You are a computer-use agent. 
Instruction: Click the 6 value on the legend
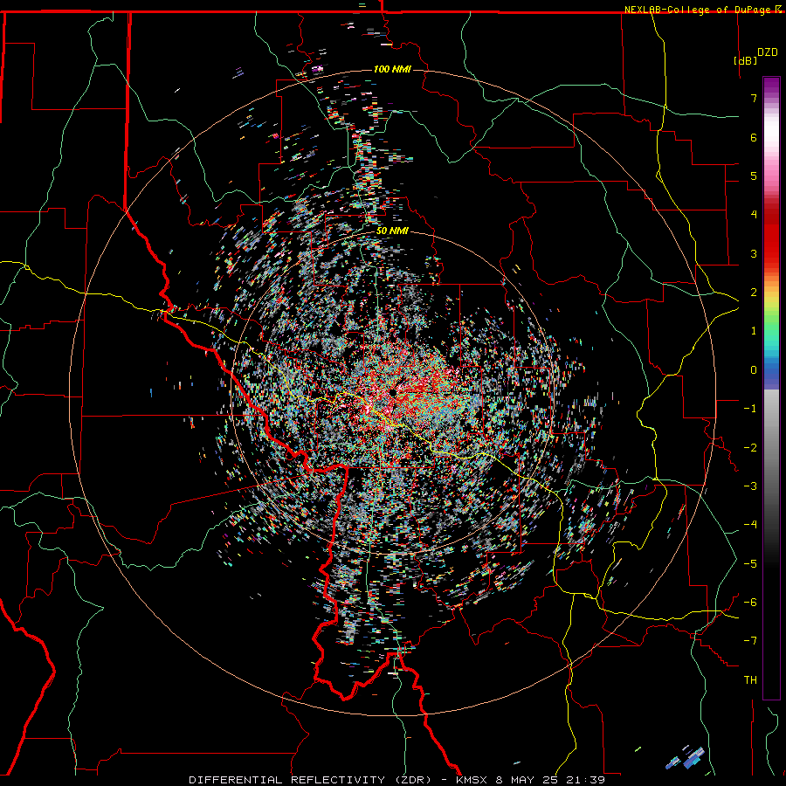click(754, 137)
